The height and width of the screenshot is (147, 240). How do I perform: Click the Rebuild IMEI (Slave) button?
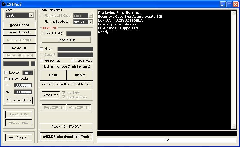pos(19,55)
